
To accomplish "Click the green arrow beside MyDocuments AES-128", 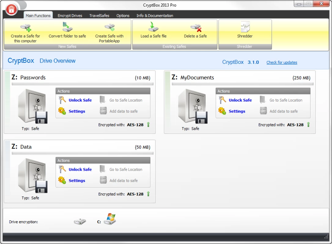I will (x=308, y=125).
